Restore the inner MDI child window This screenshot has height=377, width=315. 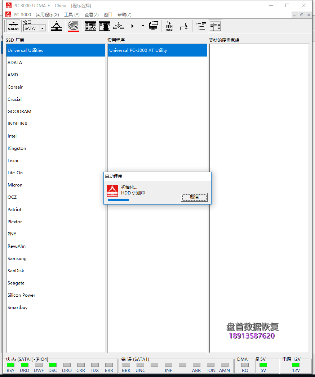[x=302, y=15]
